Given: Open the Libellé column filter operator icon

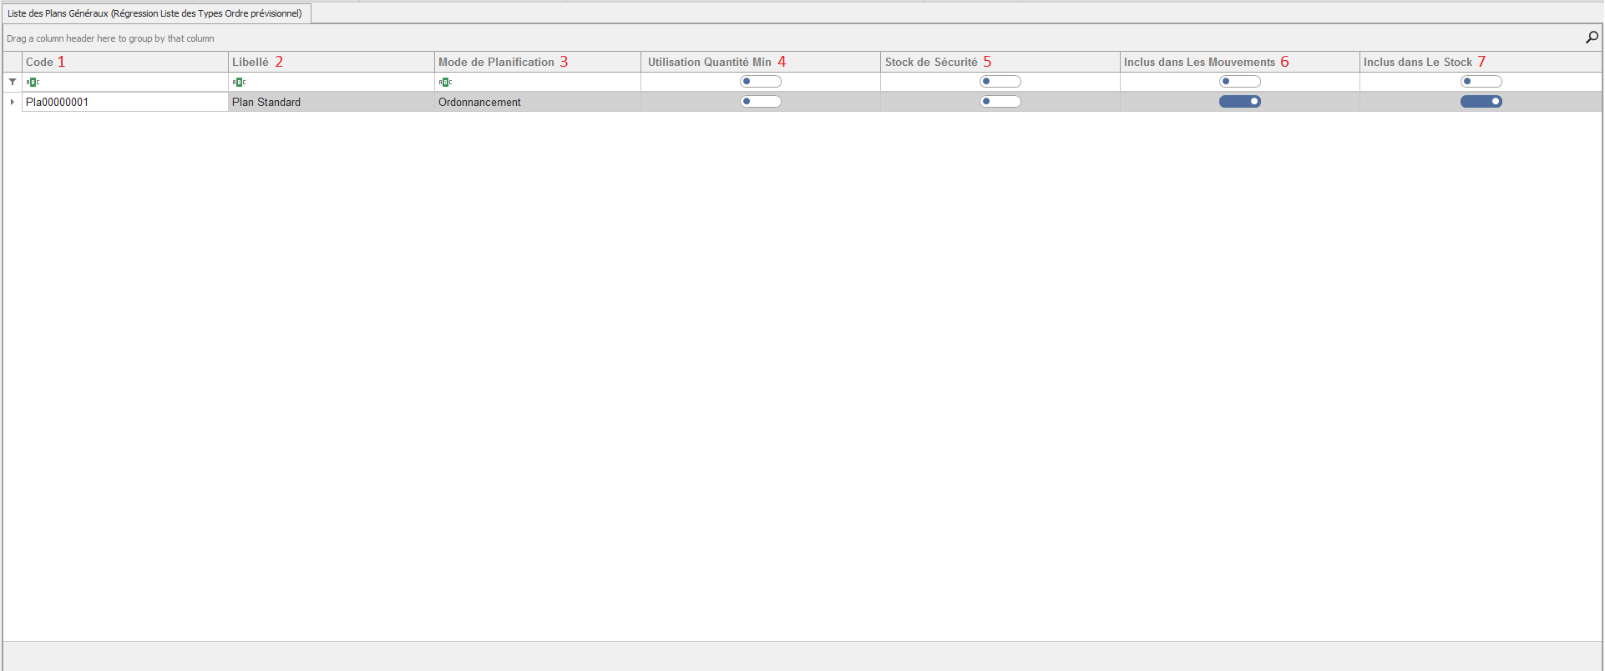Looking at the screenshot, I should point(239,82).
